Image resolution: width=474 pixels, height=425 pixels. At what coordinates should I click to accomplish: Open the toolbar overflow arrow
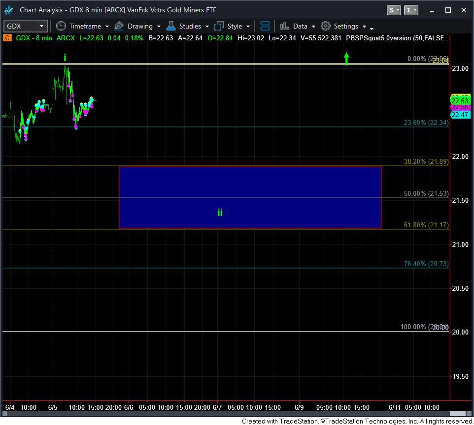[x=372, y=29]
